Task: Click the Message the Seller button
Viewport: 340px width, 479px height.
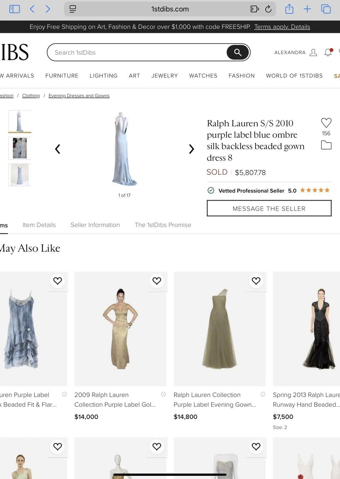Action: tap(269, 208)
